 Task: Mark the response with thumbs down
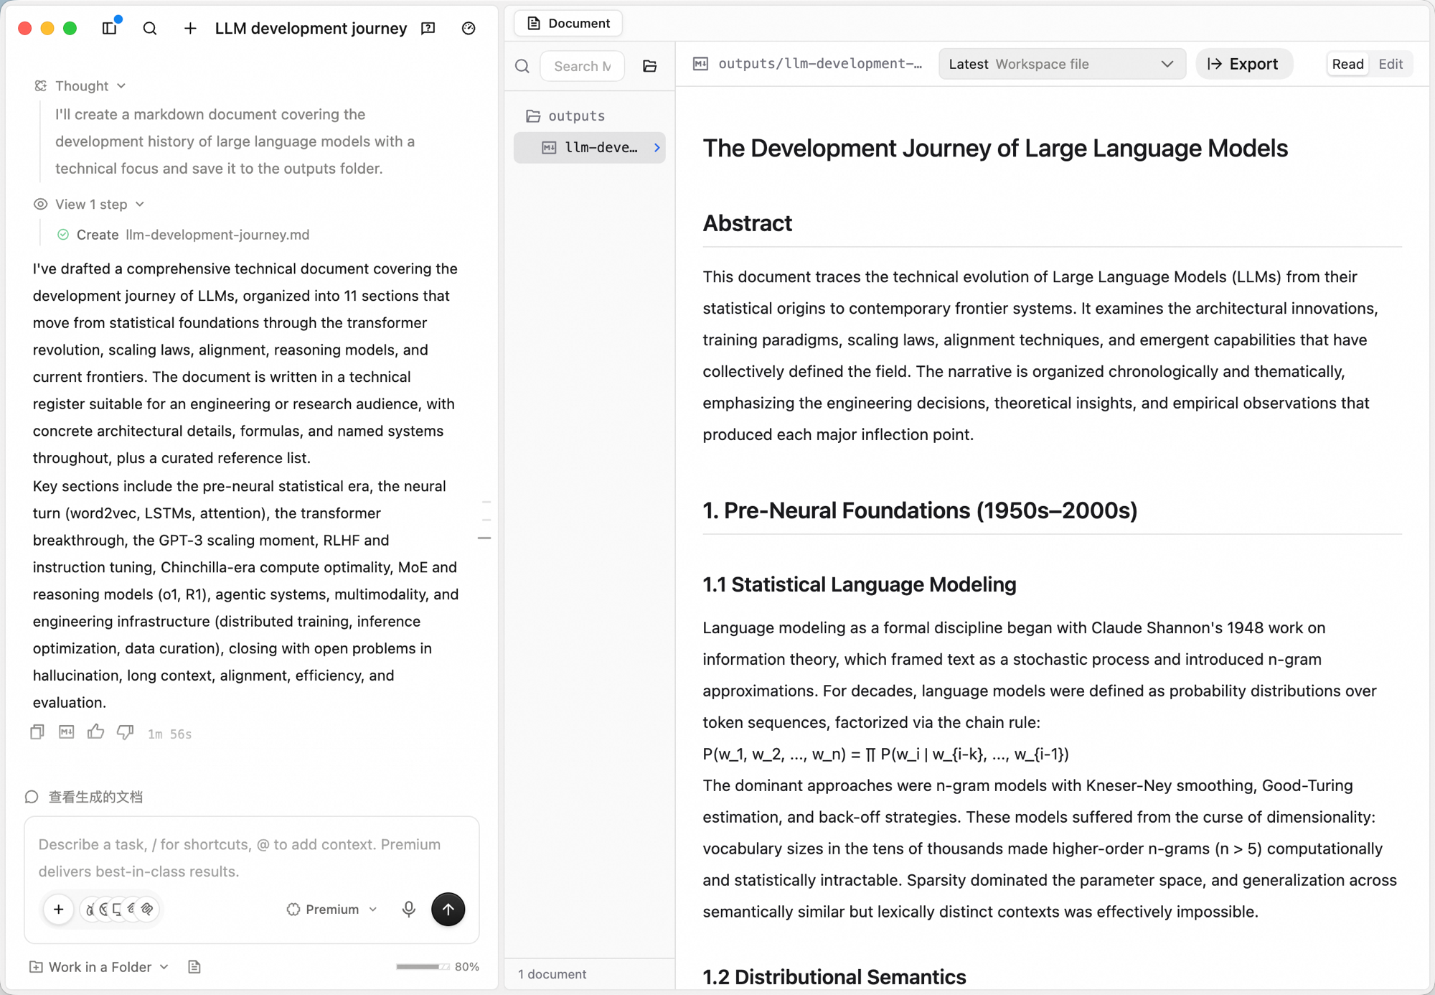click(x=125, y=732)
